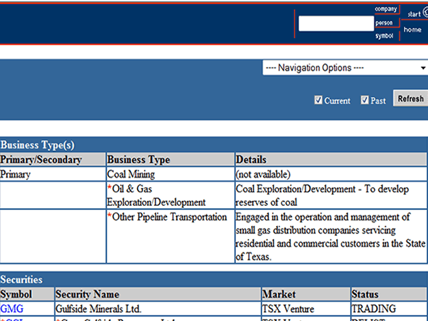Click the 'Status' column header

(389, 294)
